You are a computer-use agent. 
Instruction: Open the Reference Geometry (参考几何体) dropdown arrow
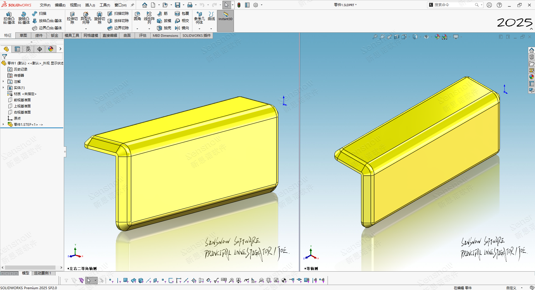click(199, 29)
